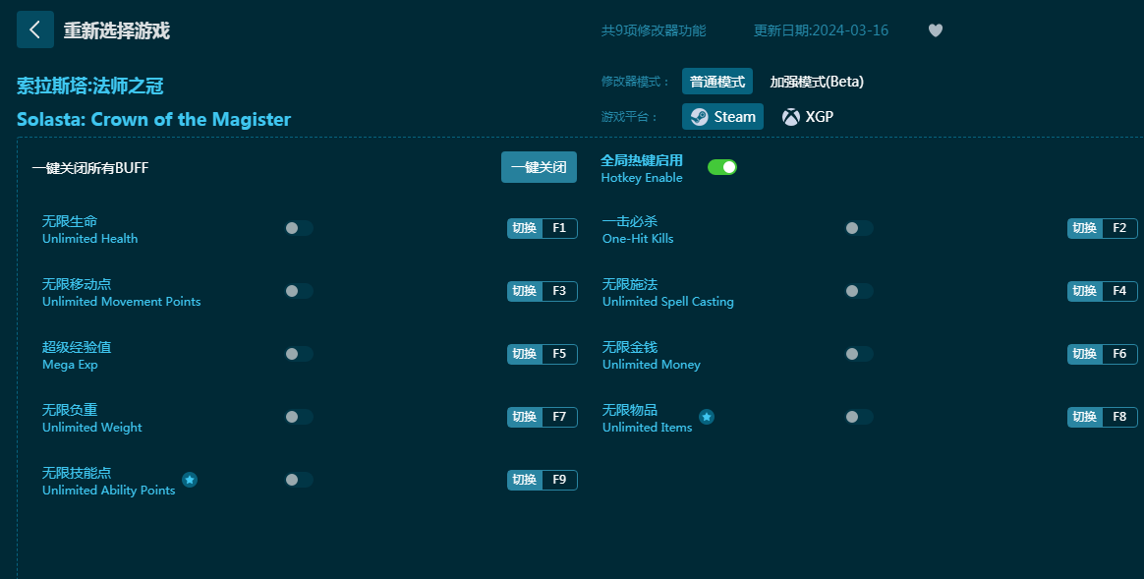The height and width of the screenshot is (579, 1144).
Task: Click the 共9项修改器功能 text
Action: click(x=654, y=30)
